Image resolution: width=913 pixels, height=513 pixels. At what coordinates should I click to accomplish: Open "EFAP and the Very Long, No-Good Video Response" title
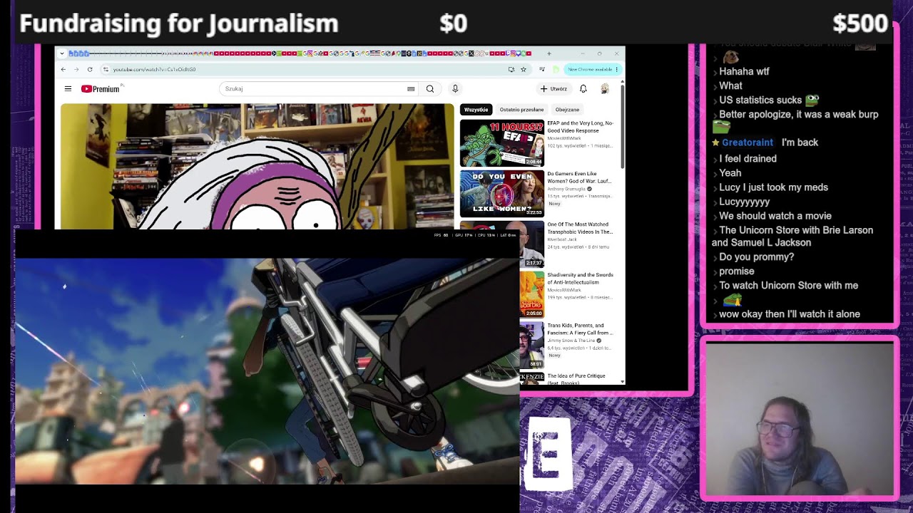point(580,127)
